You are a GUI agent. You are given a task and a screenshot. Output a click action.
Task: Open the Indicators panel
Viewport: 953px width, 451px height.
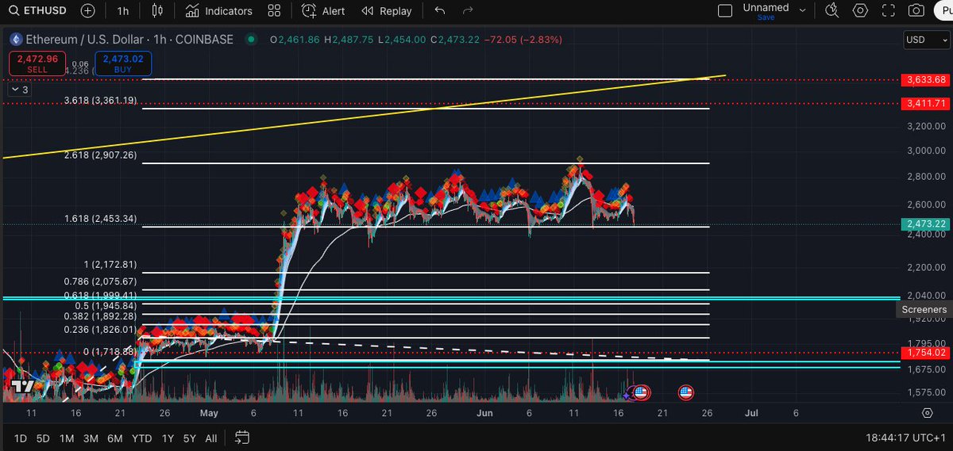pos(219,11)
